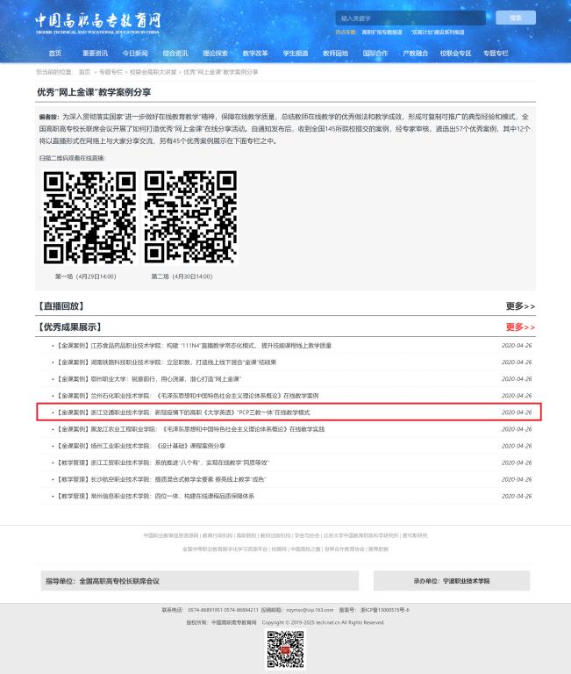Click 专题专栏 in the breadcrumb trail
The width and height of the screenshot is (571, 674).
pyautogui.click(x=111, y=72)
